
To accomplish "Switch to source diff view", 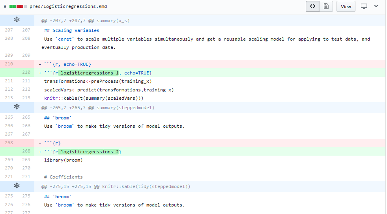I will tap(313, 6).
